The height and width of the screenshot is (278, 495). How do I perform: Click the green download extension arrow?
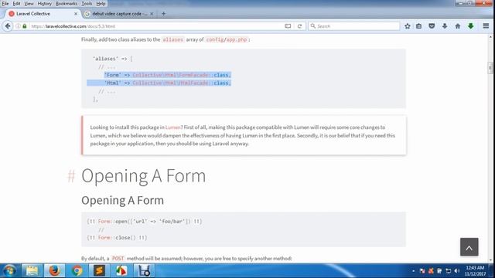471,26
